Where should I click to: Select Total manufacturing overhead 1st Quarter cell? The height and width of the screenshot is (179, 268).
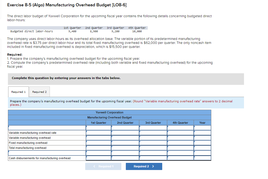[x=99, y=148]
